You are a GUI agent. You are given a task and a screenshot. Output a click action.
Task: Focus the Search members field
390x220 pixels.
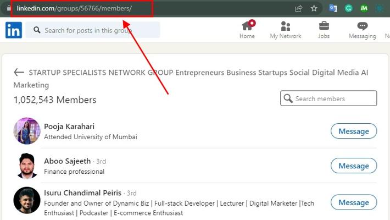[328, 98]
